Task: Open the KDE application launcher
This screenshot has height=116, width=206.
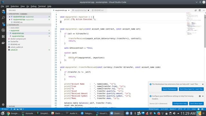Action: [3, 113]
